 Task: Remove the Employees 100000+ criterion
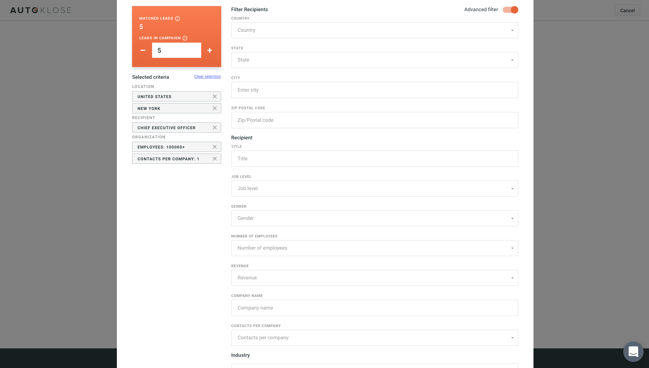[x=215, y=147]
